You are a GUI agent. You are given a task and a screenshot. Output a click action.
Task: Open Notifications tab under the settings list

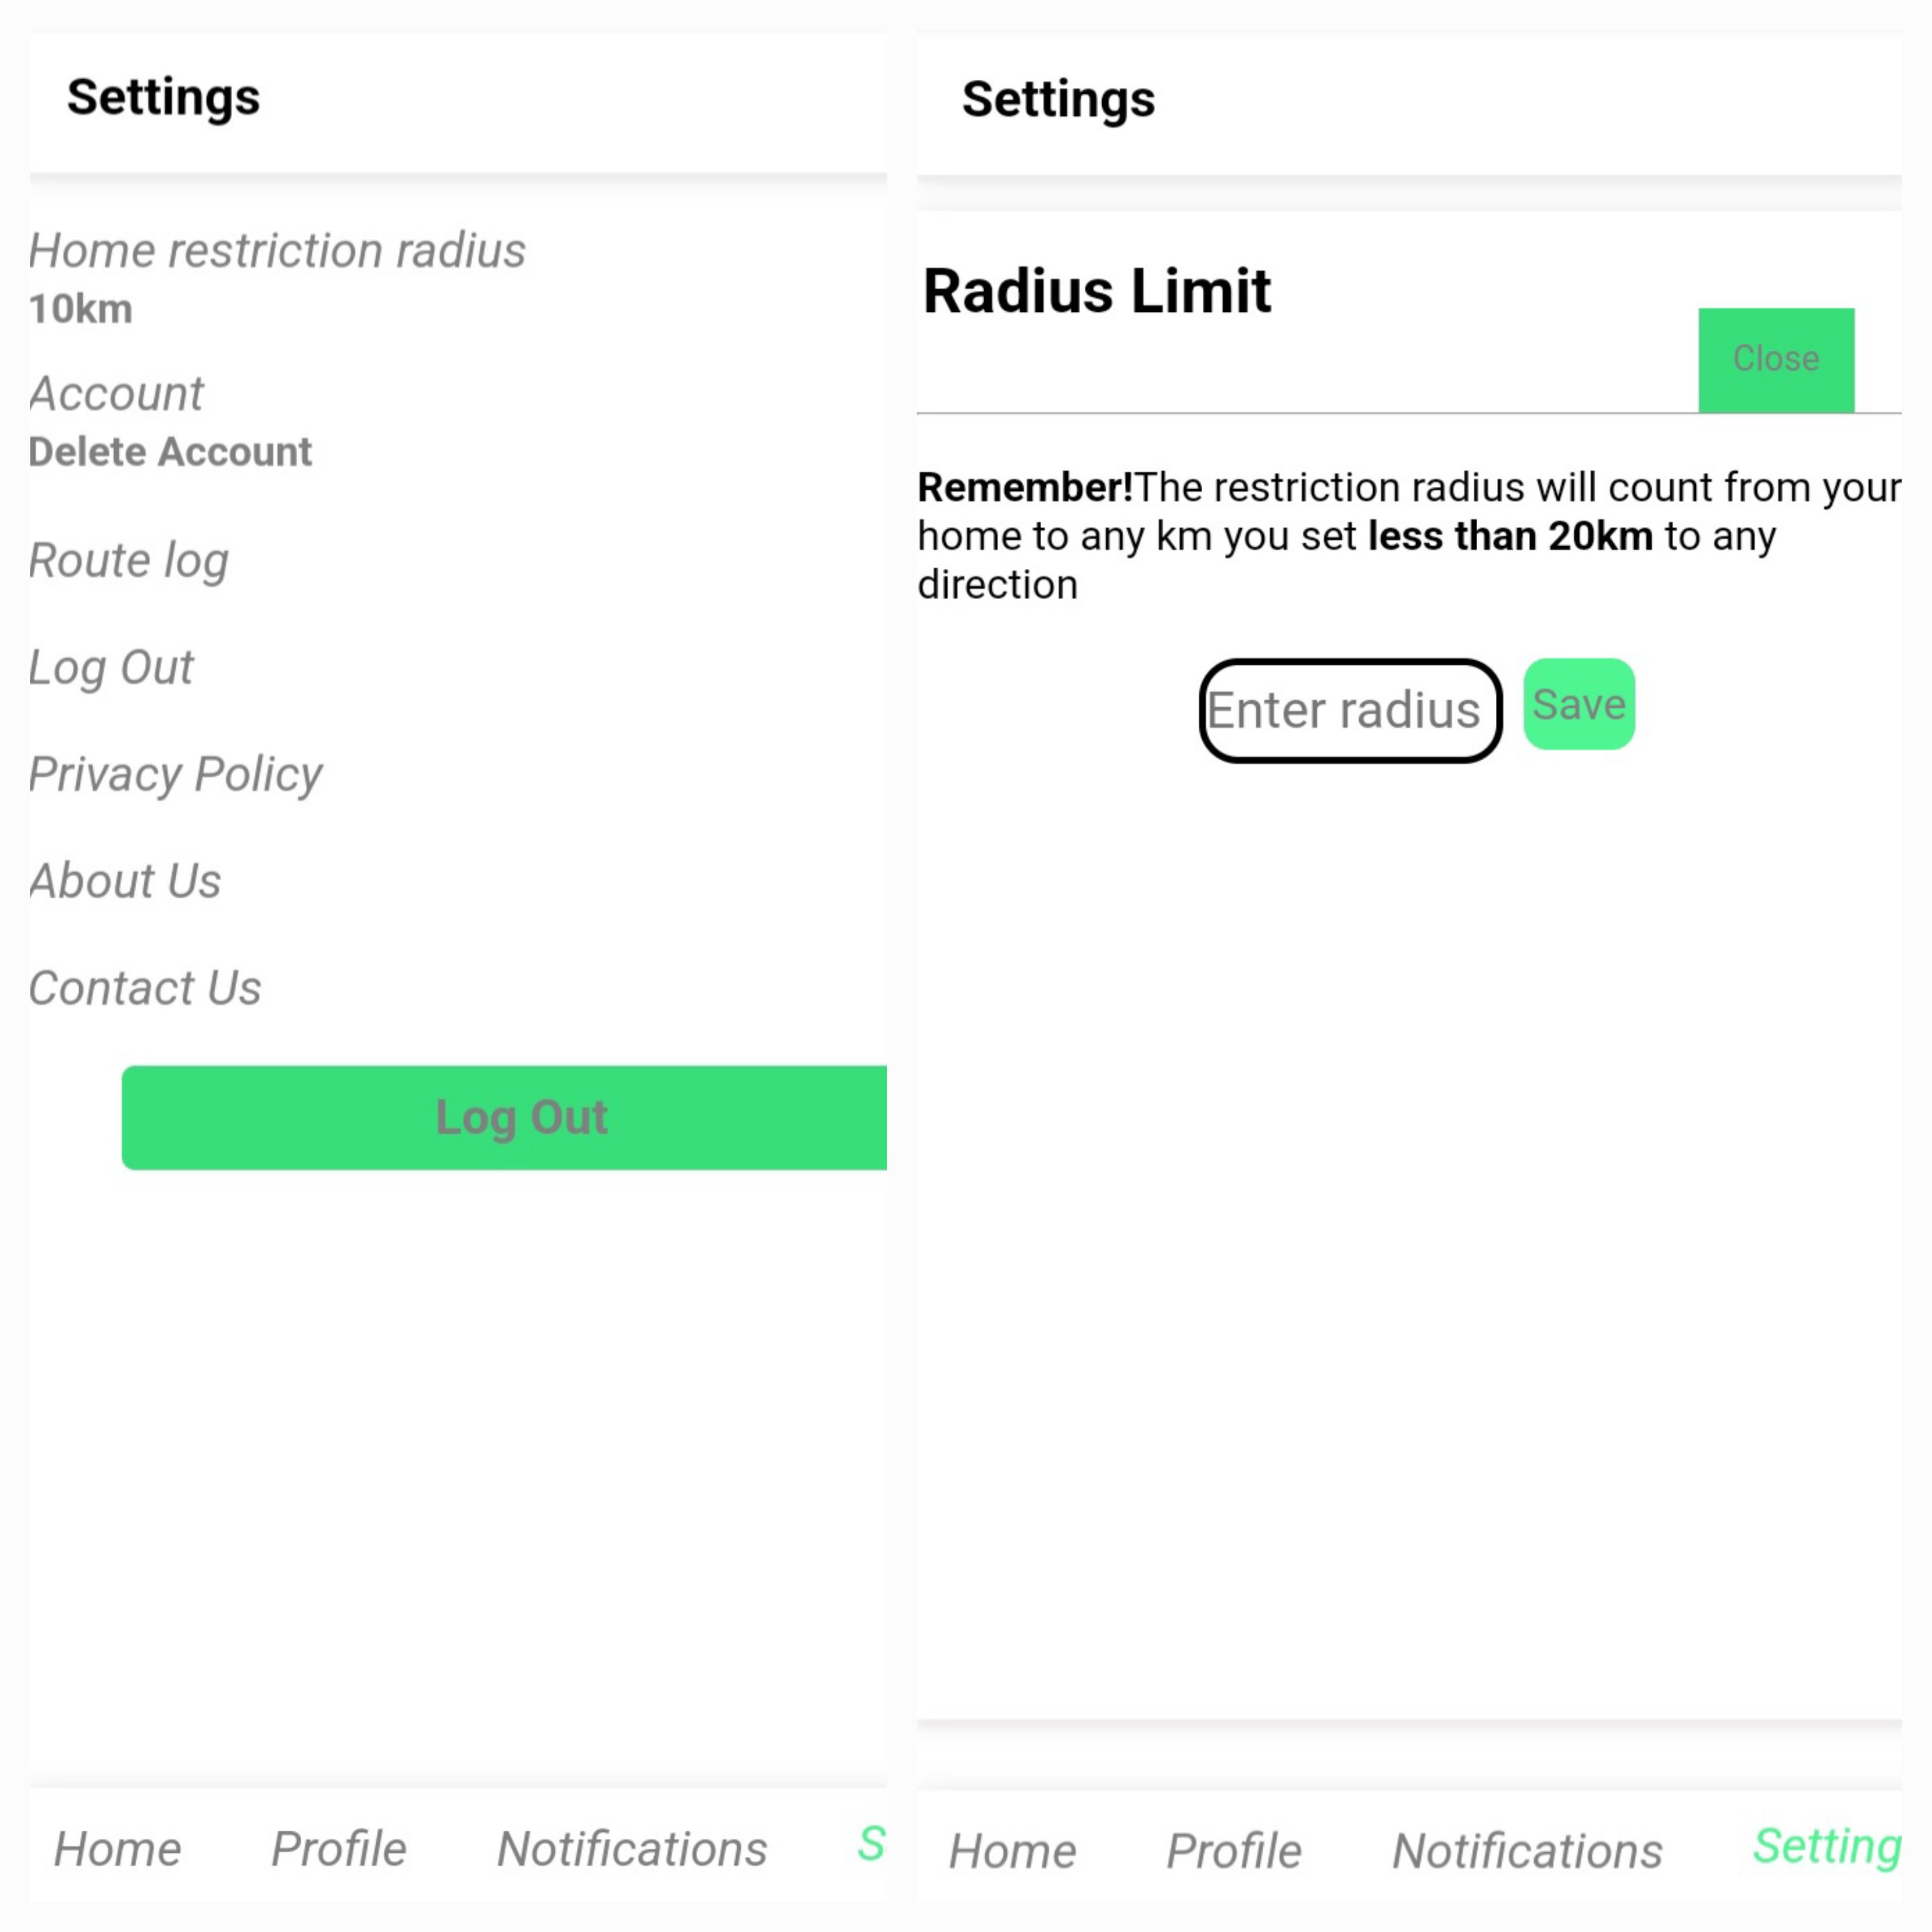point(632,1849)
